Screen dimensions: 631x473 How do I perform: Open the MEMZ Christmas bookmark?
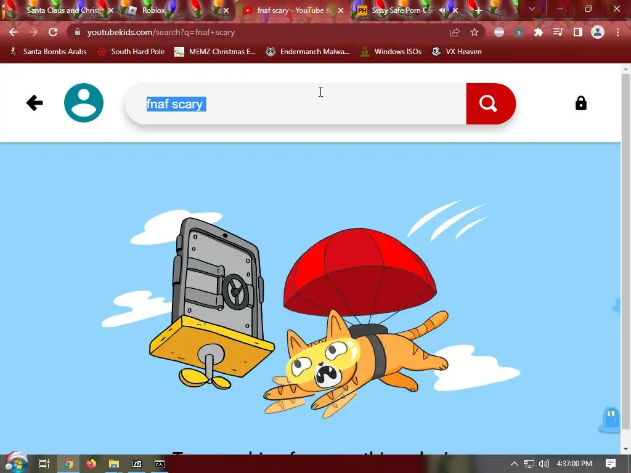(x=215, y=52)
